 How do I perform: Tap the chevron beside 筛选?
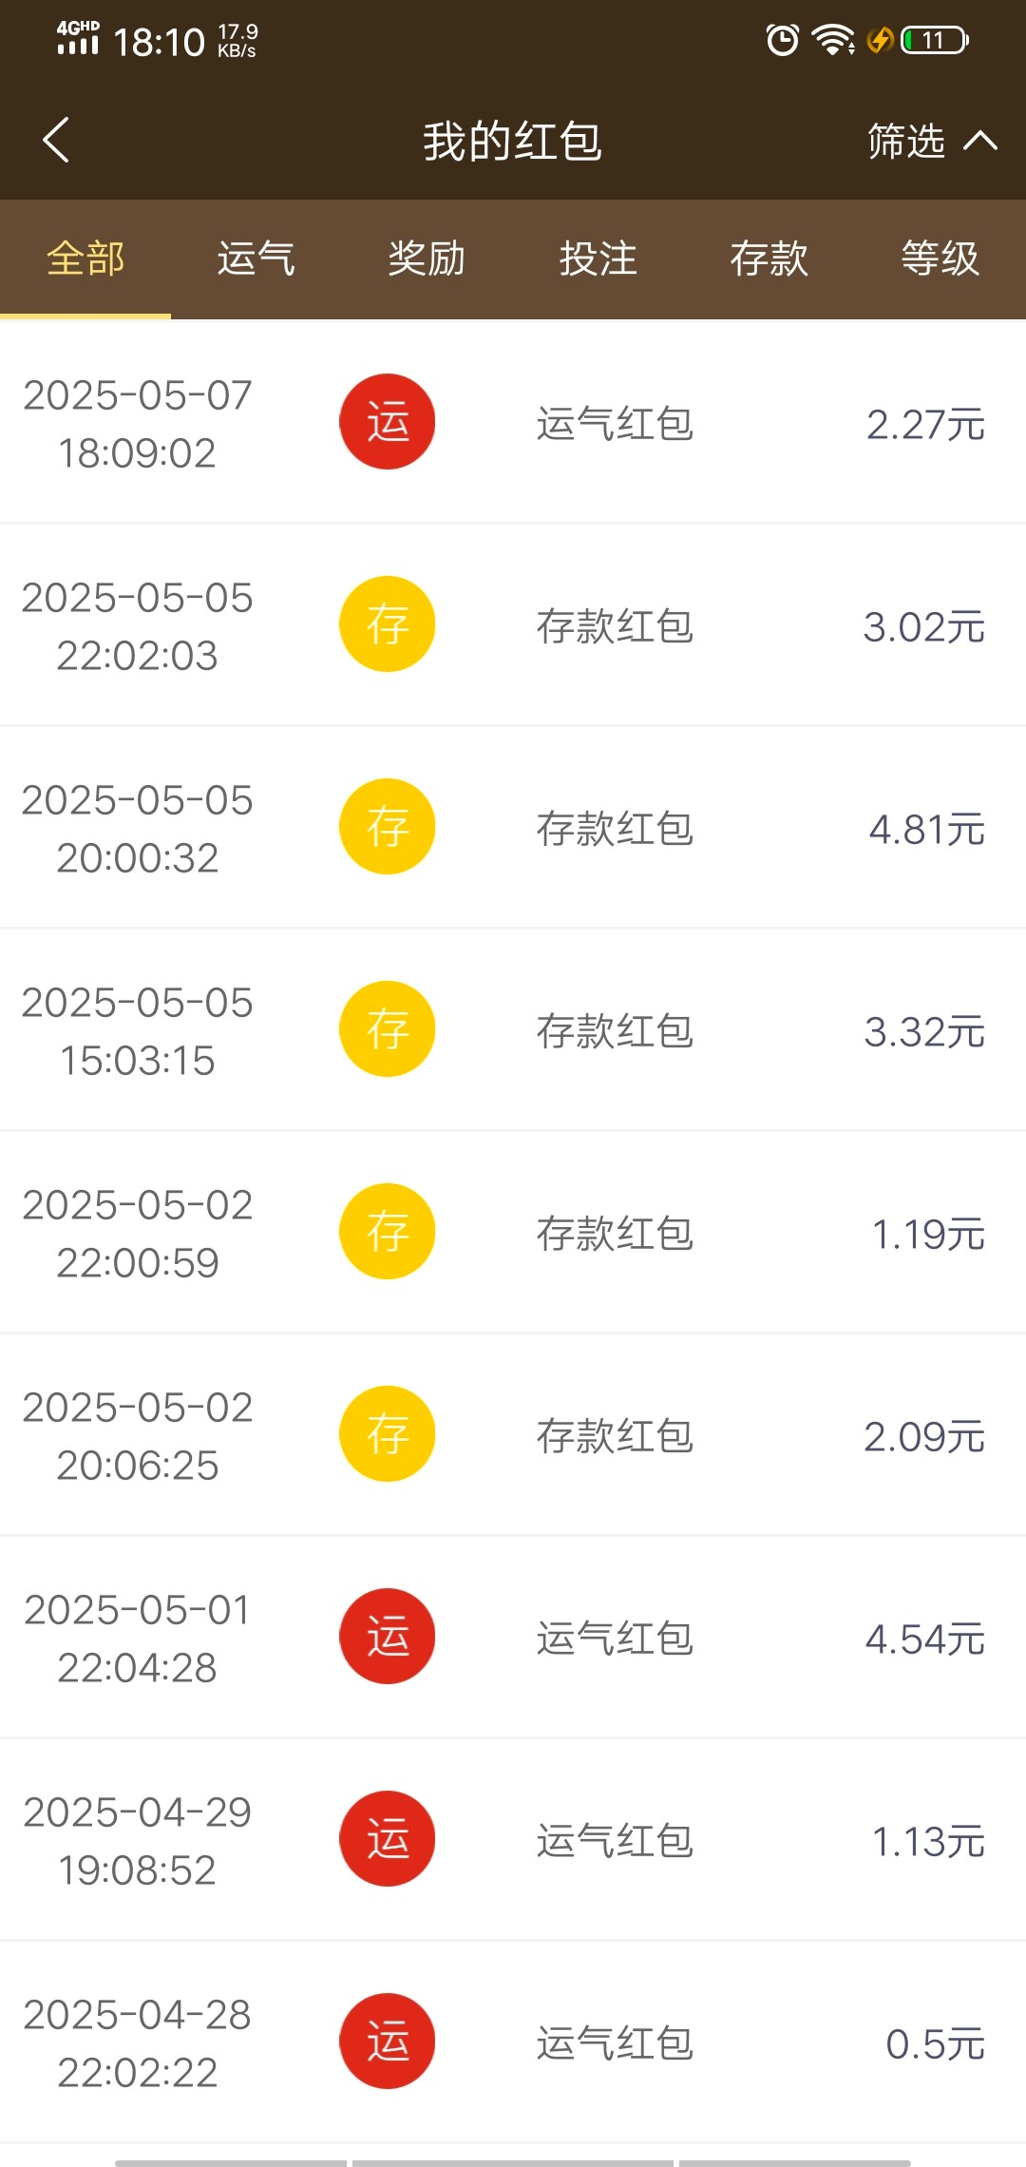pyautogui.click(x=980, y=142)
